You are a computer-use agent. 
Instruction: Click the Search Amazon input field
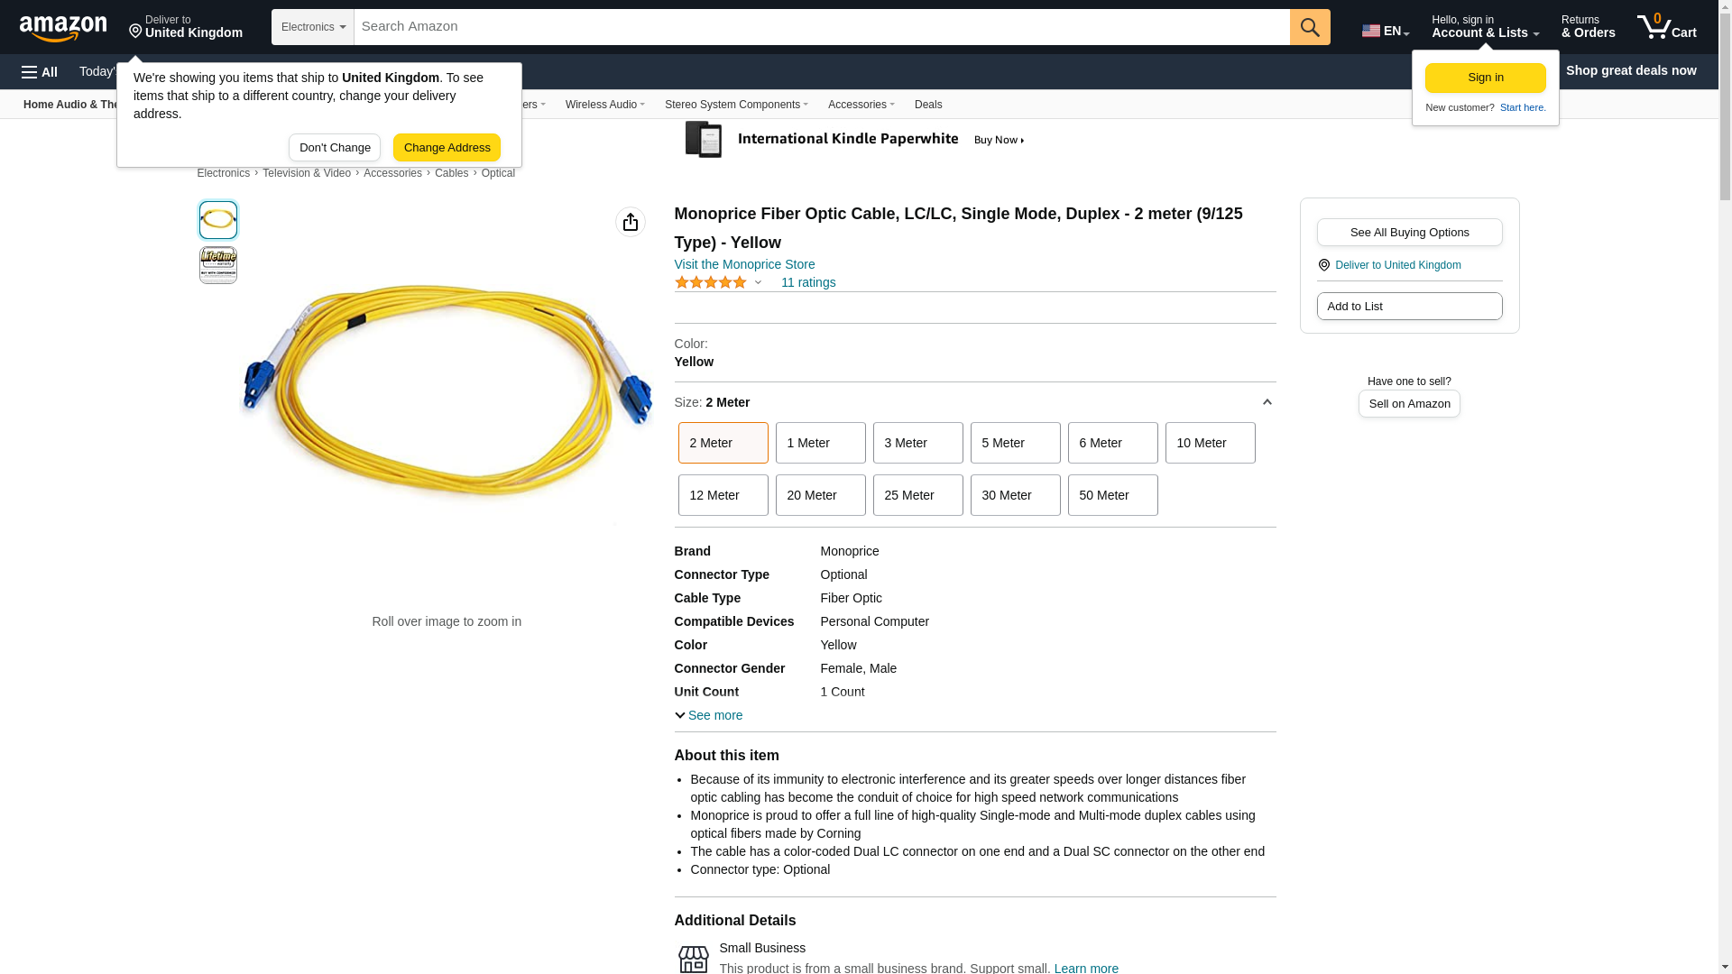(821, 27)
